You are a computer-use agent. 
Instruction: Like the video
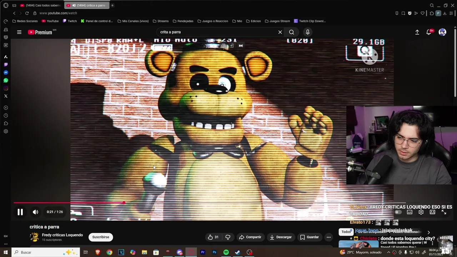coord(213,237)
